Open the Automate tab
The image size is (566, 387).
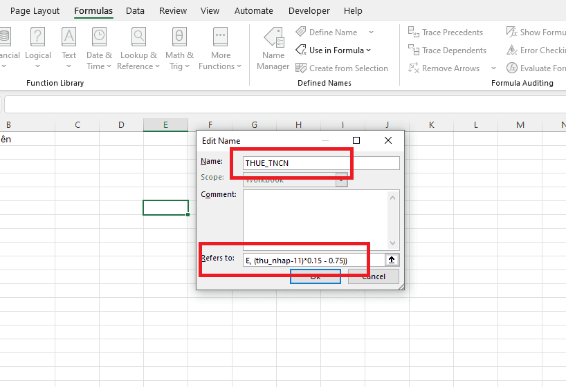tap(254, 11)
